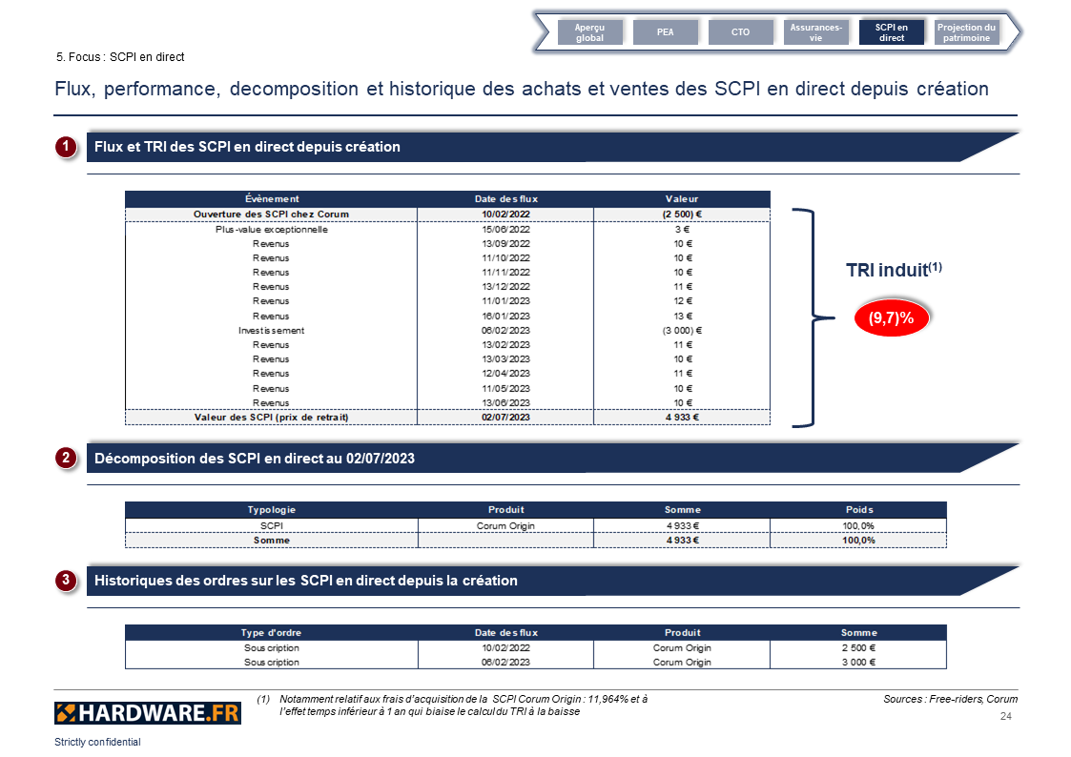Select the date 13/06/2023
This screenshot has height=757, width=1071.
pyautogui.click(x=505, y=402)
